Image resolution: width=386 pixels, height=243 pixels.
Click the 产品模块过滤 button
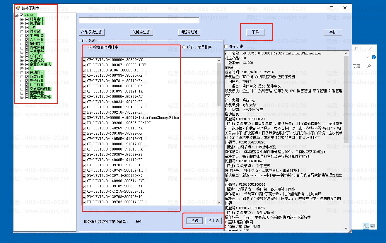pos(91,32)
